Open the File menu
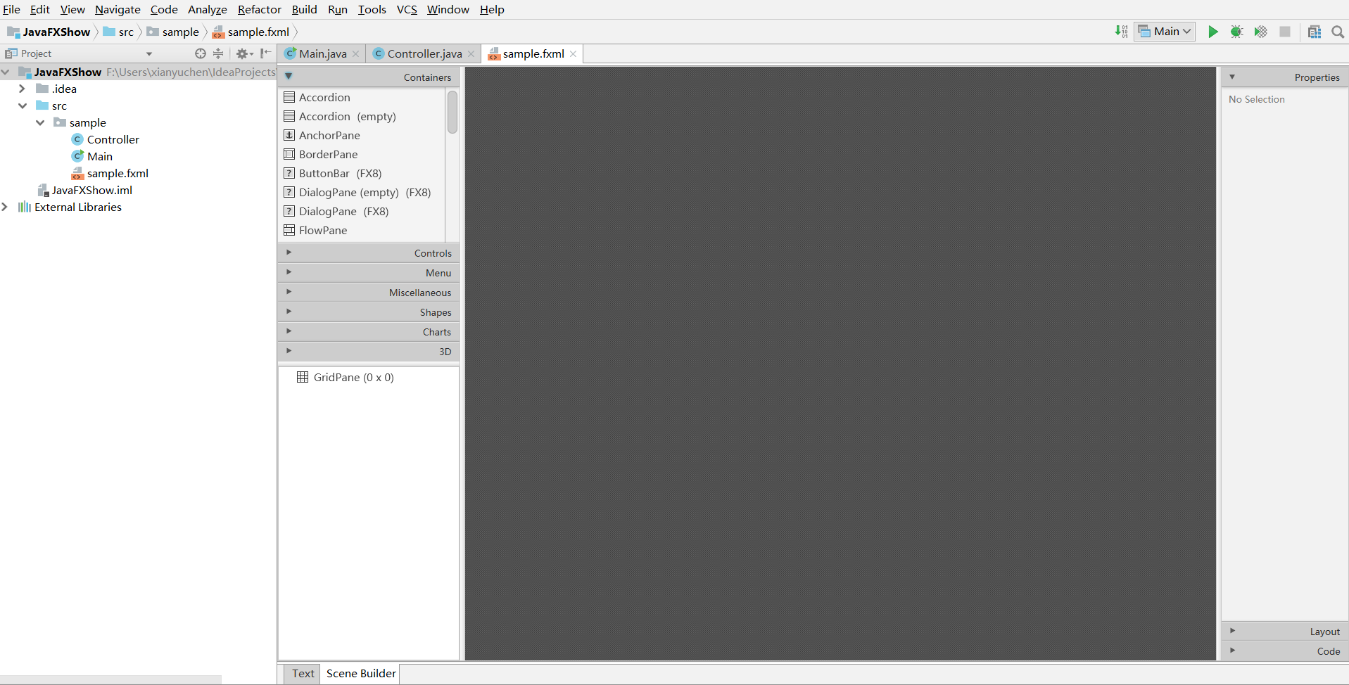 pyautogui.click(x=11, y=9)
